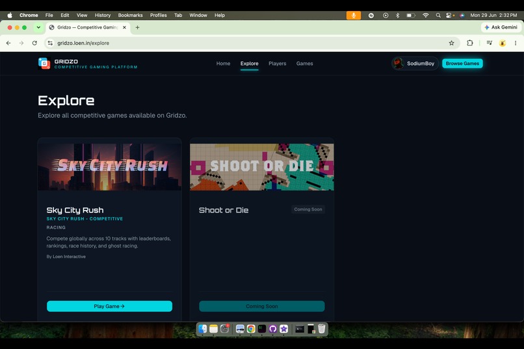
Task: Open the SodiumBoy user profile
Action: (x=415, y=64)
